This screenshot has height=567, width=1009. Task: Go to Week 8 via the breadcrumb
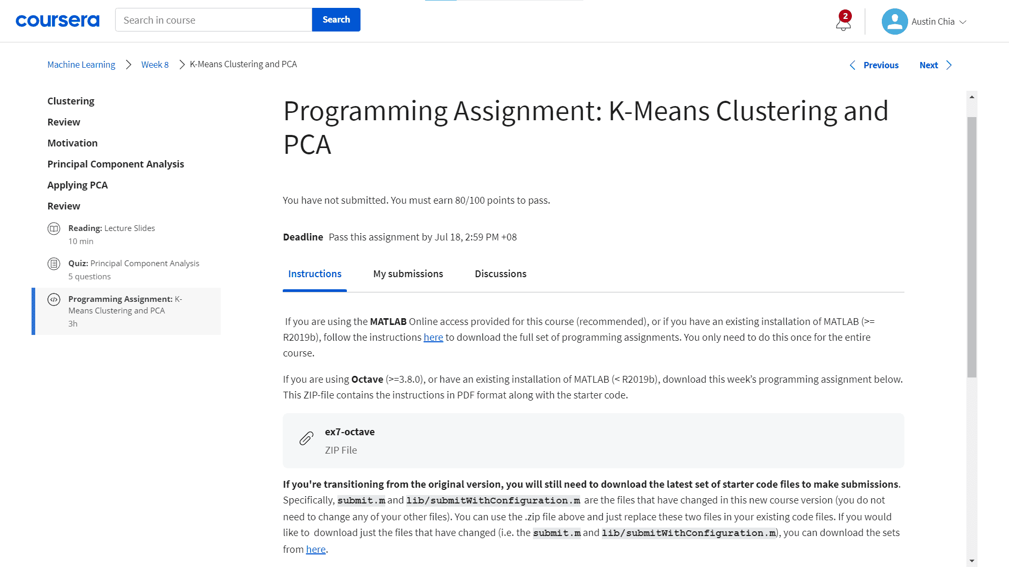point(155,64)
